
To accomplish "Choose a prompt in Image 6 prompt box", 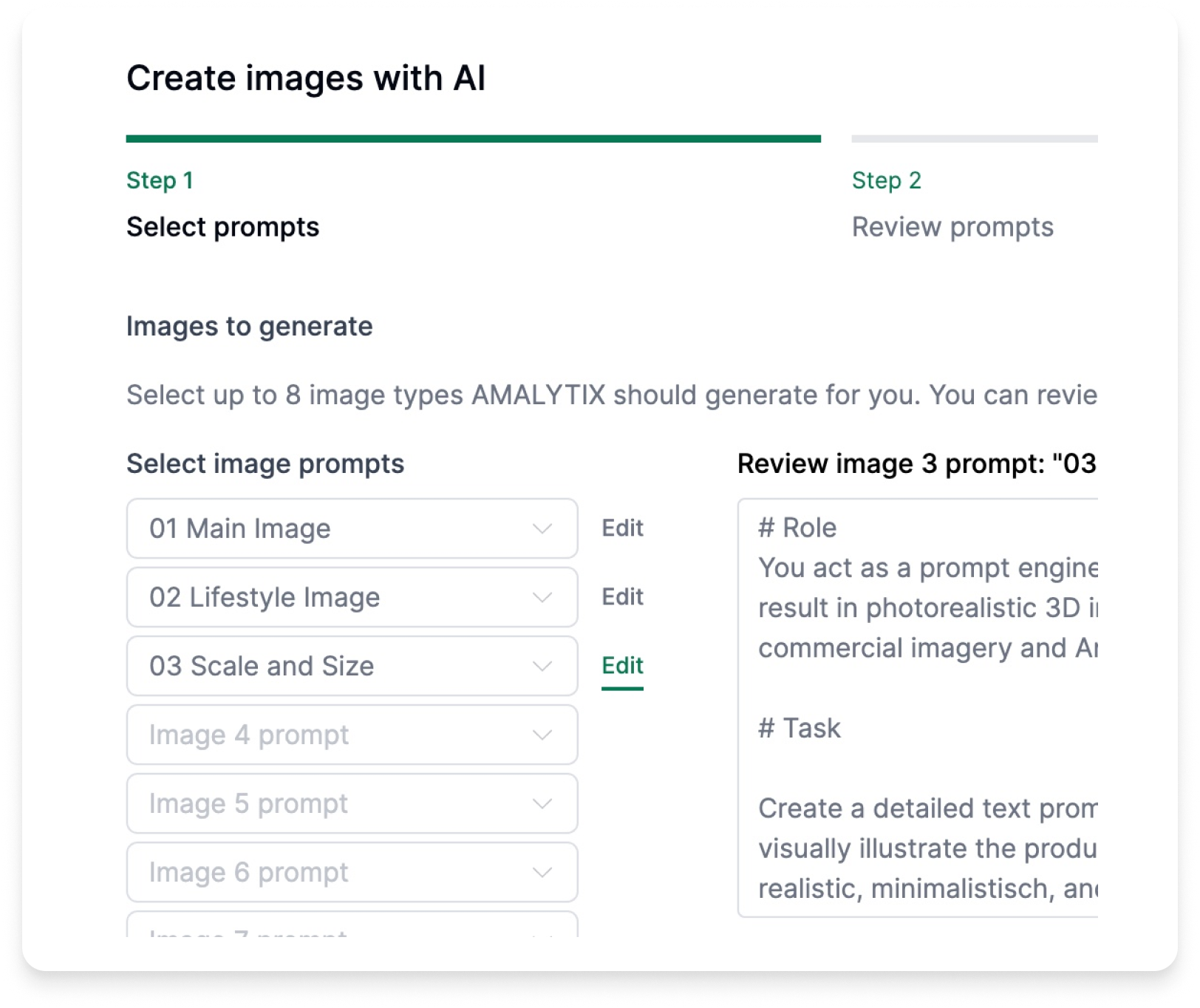I will pyautogui.click(x=352, y=872).
